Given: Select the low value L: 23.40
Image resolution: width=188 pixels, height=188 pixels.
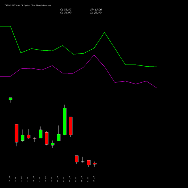Looking at the screenshot, I should 96,13.
